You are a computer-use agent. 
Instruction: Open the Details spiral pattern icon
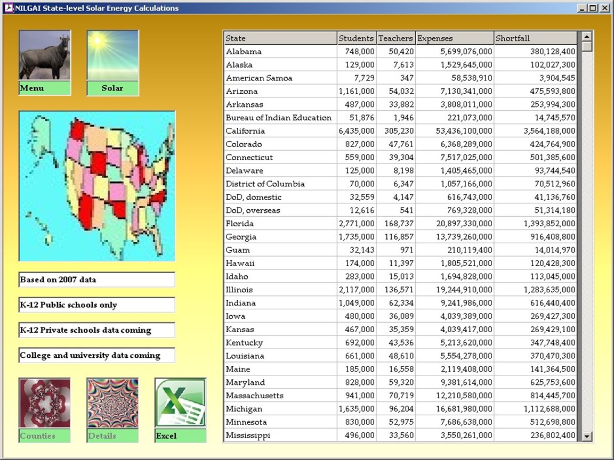point(112,403)
